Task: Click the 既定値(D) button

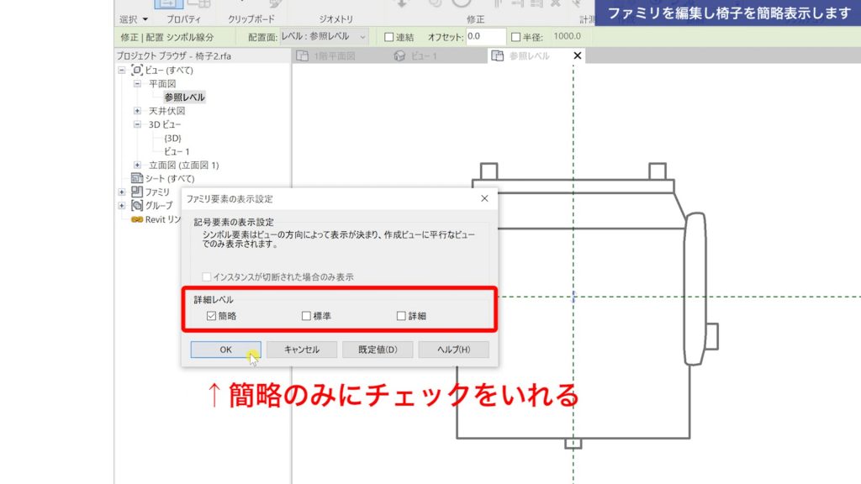Action: (379, 349)
